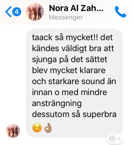
Task: Tap the sender avatar beside the message
Action: (x=13, y=131)
